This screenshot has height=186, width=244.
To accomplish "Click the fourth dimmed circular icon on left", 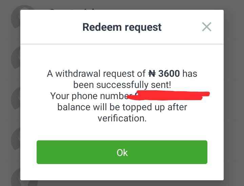I will (x=16, y=139).
